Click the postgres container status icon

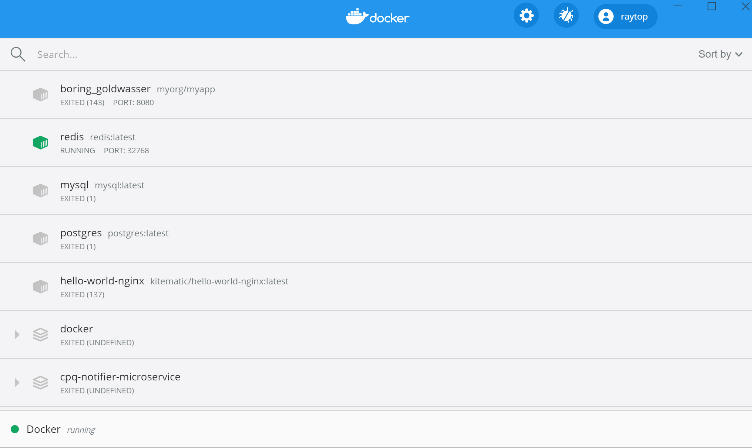click(41, 238)
